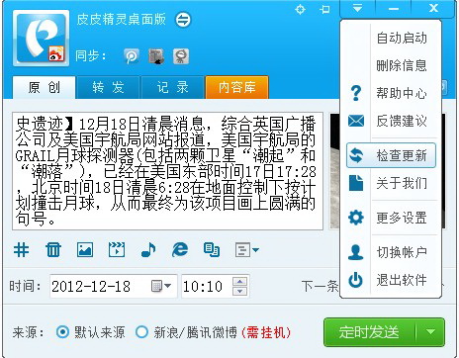This screenshot has width=459, height=358.
Task: Click the person icon for 切换帐户
Action: click(356, 252)
